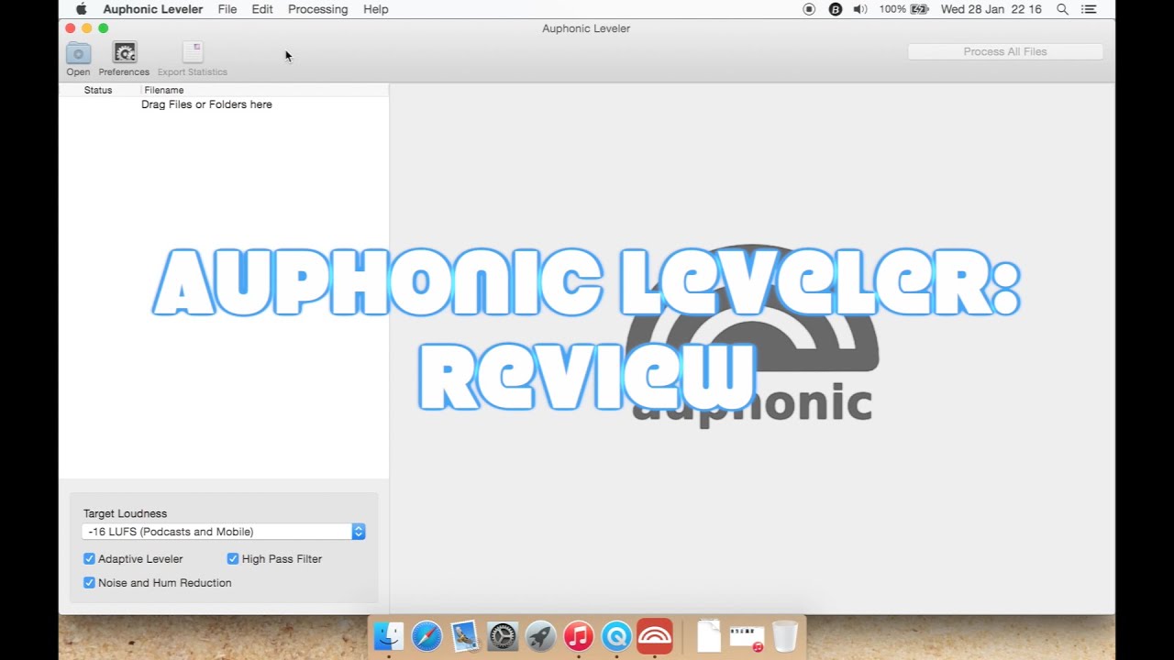Open the Edit menu
This screenshot has width=1174, height=660.
coord(262,9)
